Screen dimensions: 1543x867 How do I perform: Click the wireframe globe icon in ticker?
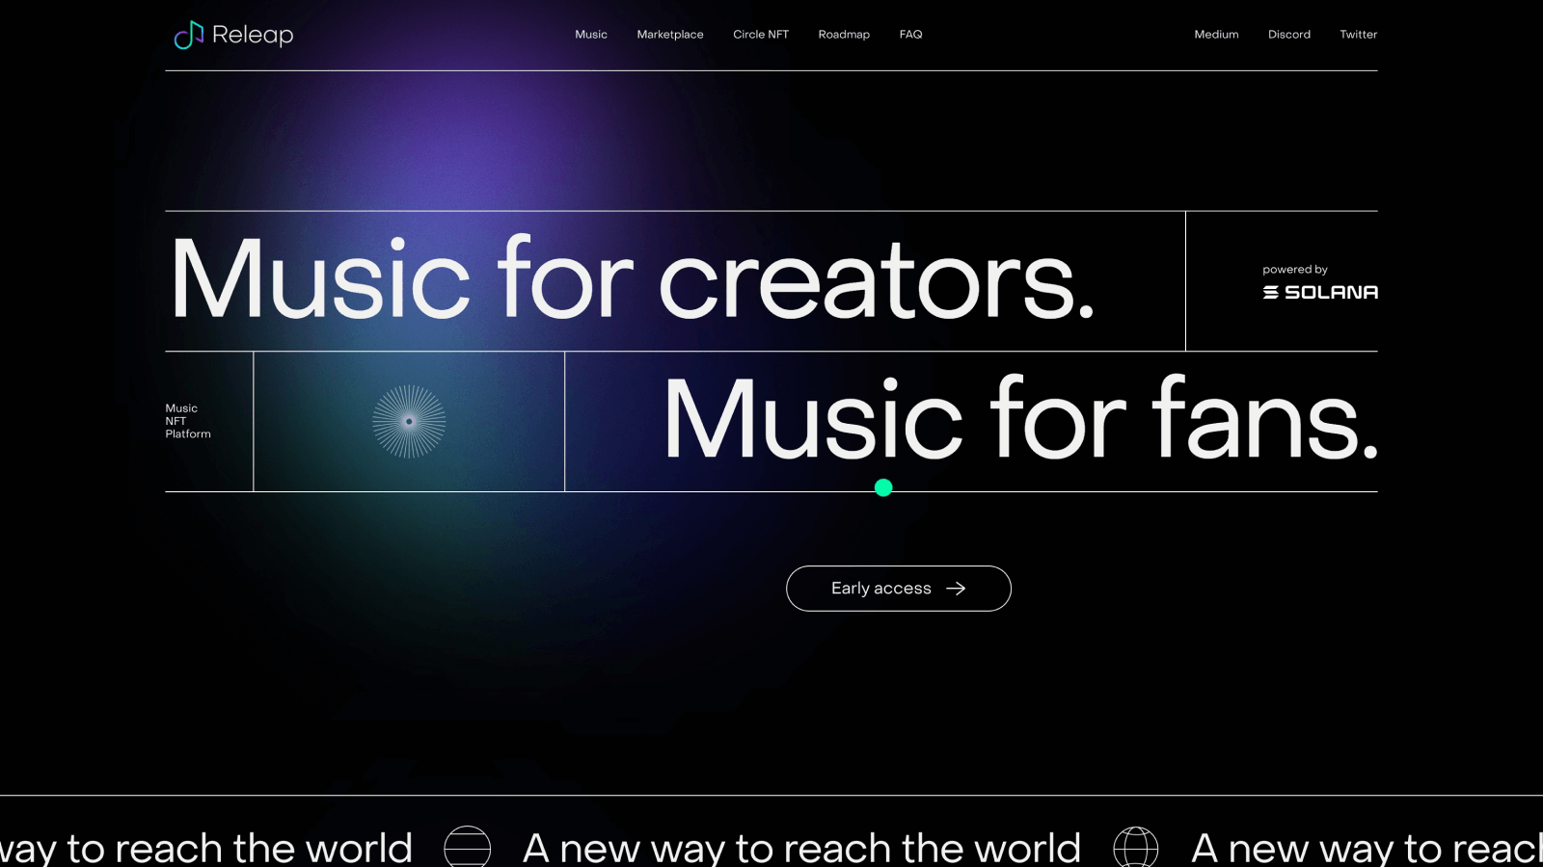[x=1136, y=848]
